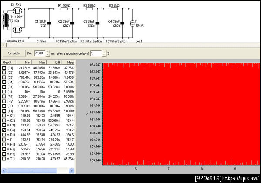This screenshot has height=183, width=261.
Task: Enable the V(I1) result checkbox
Action: [4, 140]
